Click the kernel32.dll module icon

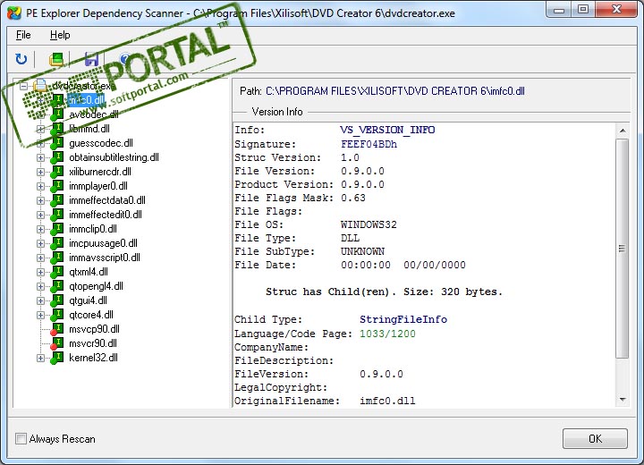[56, 359]
